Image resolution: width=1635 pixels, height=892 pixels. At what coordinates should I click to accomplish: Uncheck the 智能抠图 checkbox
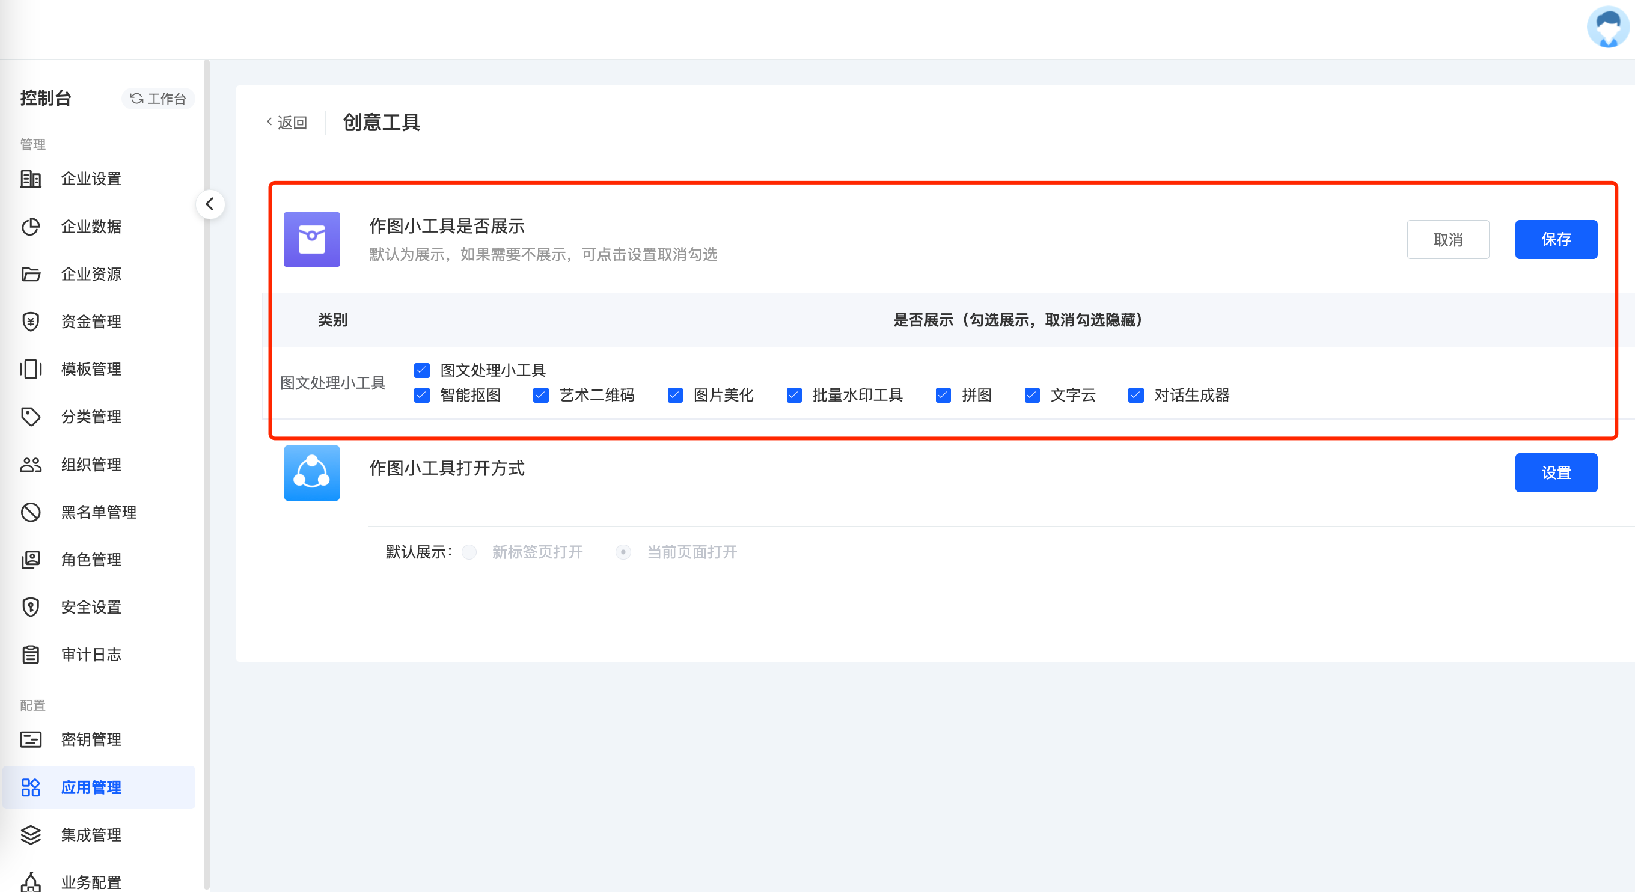point(422,396)
